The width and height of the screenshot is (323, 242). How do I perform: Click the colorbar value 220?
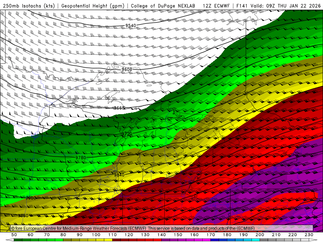tap(292, 235)
